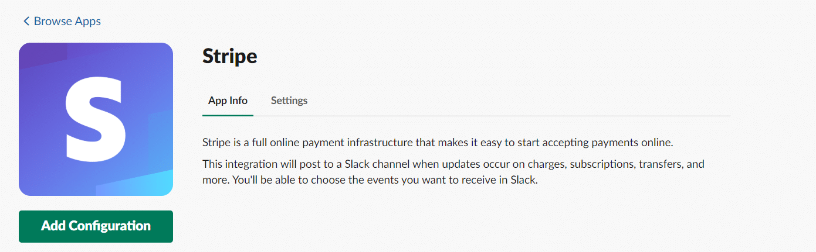
Task: Open the Settings tab
Action: click(x=289, y=101)
